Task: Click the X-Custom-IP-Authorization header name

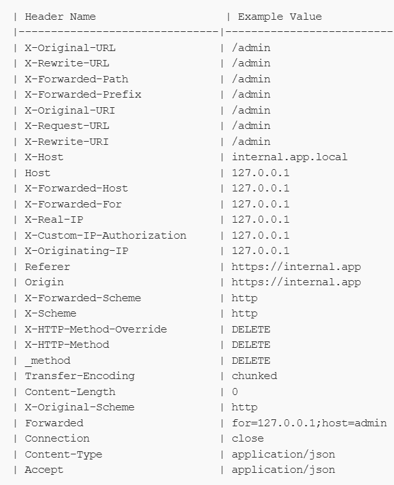Action: [105, 235]
